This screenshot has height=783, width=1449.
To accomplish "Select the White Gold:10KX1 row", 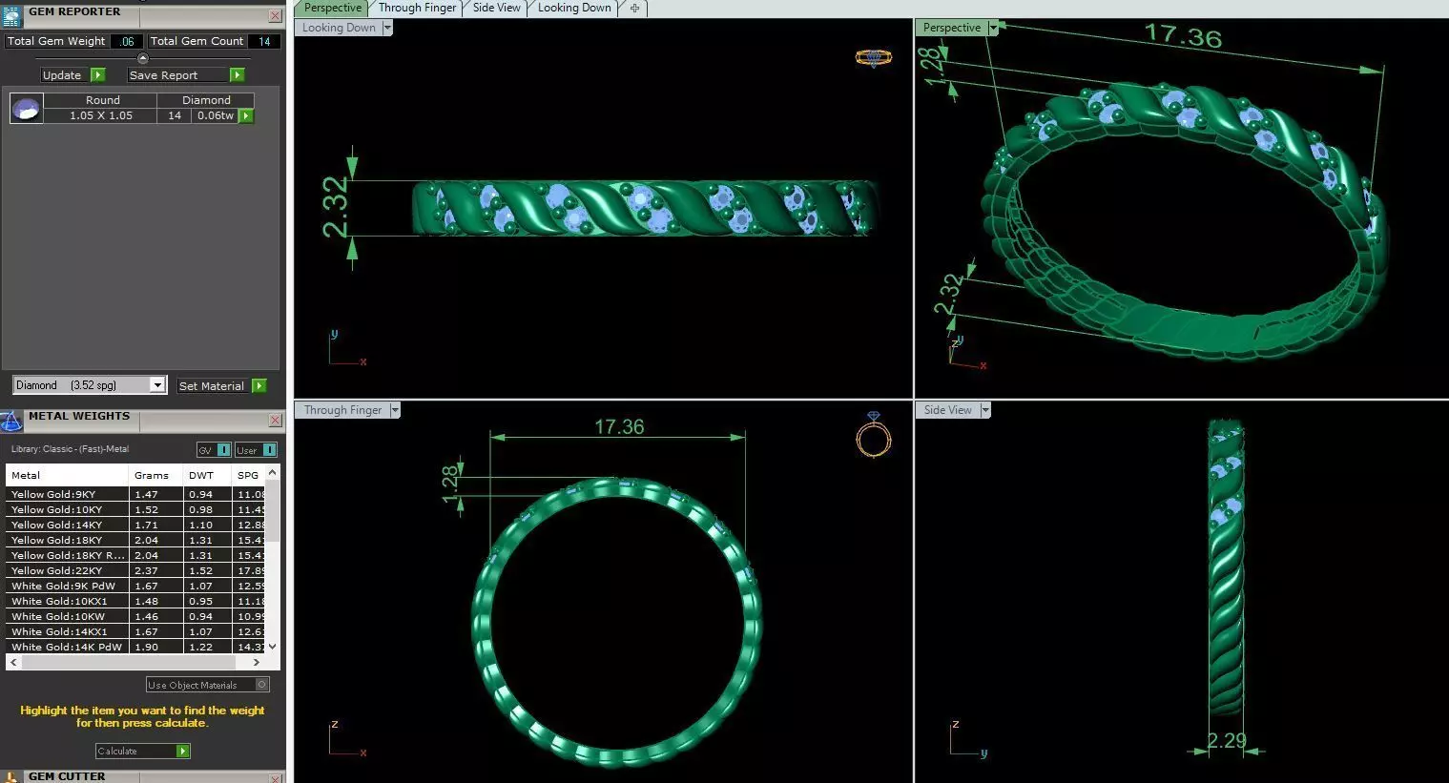I will (x=135, y=601).
